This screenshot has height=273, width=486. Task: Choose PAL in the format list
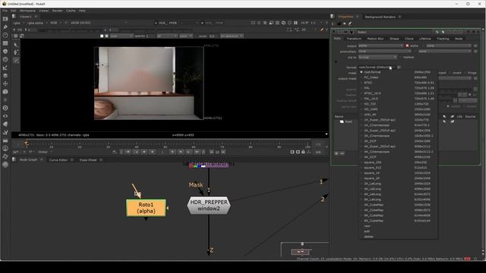pos(397,88)
